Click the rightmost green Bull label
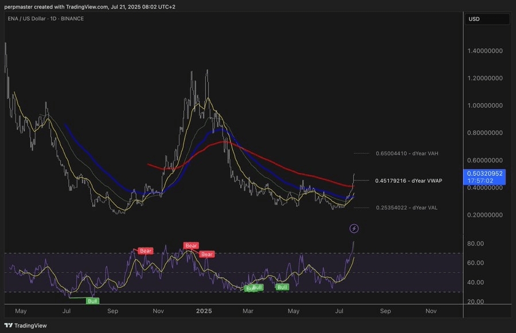516x333 pixels. point(282,287)
